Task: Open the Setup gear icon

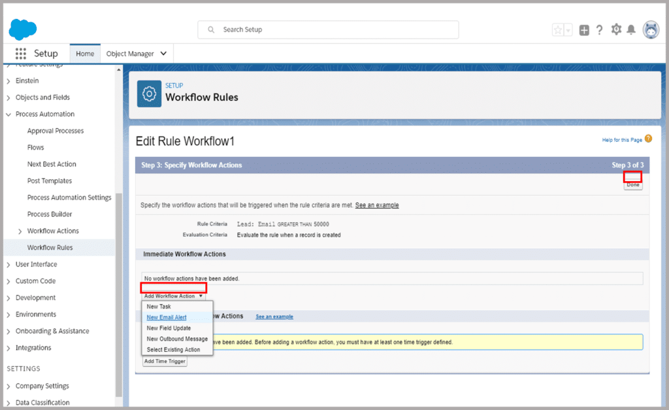Action: [x=616, y=30]
